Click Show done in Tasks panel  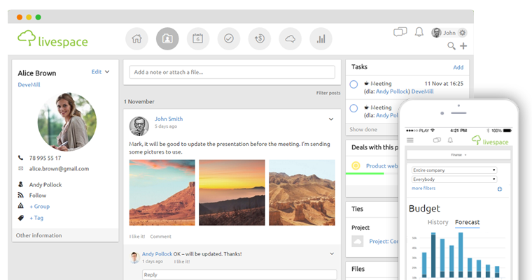363,129
